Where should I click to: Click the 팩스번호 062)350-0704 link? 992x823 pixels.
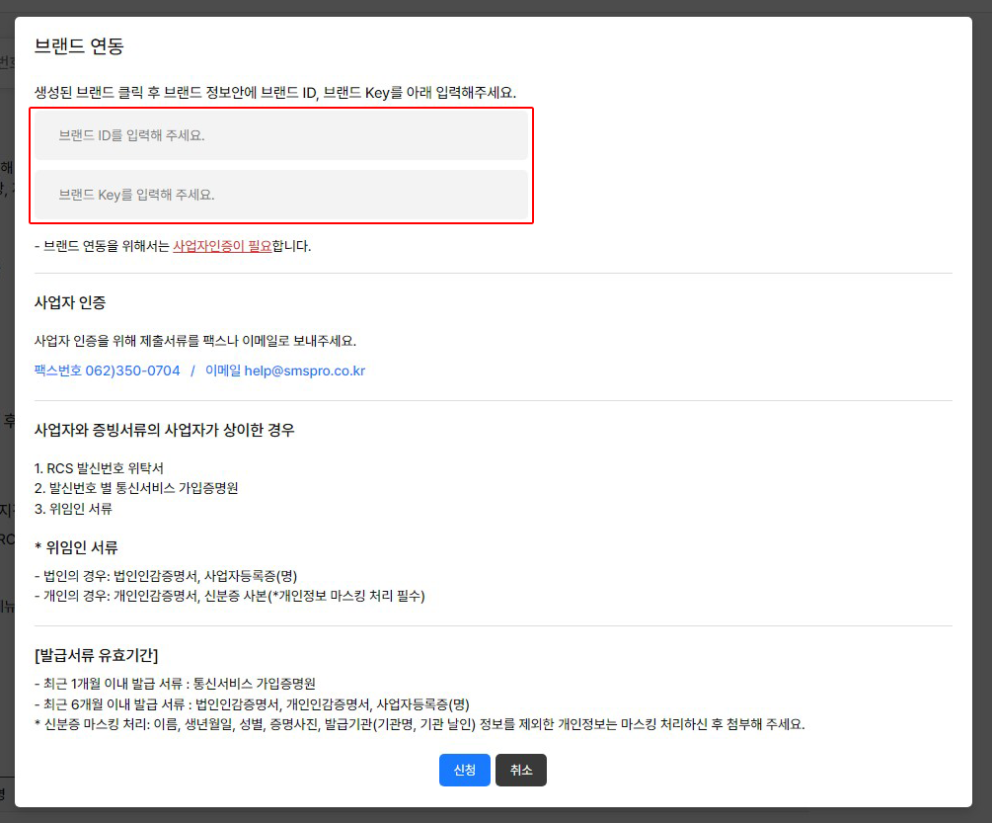coord(108,370)
